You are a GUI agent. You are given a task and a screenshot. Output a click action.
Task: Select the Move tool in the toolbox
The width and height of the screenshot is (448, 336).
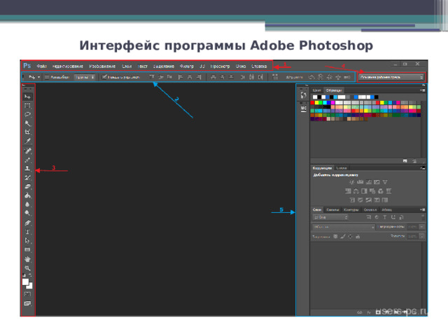point(27,97)
